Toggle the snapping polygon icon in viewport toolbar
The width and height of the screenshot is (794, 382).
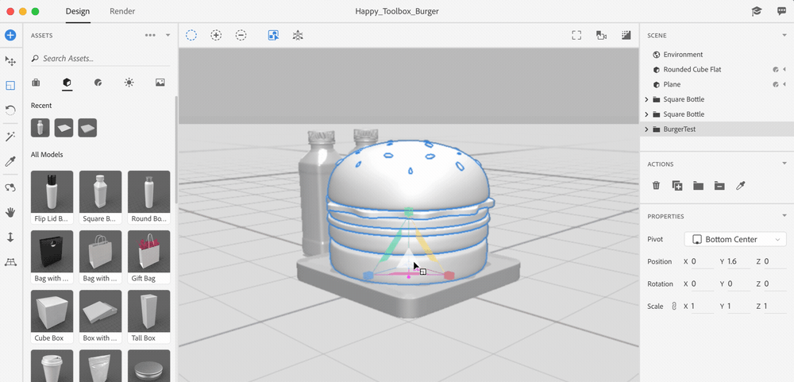tap(299, 36)
